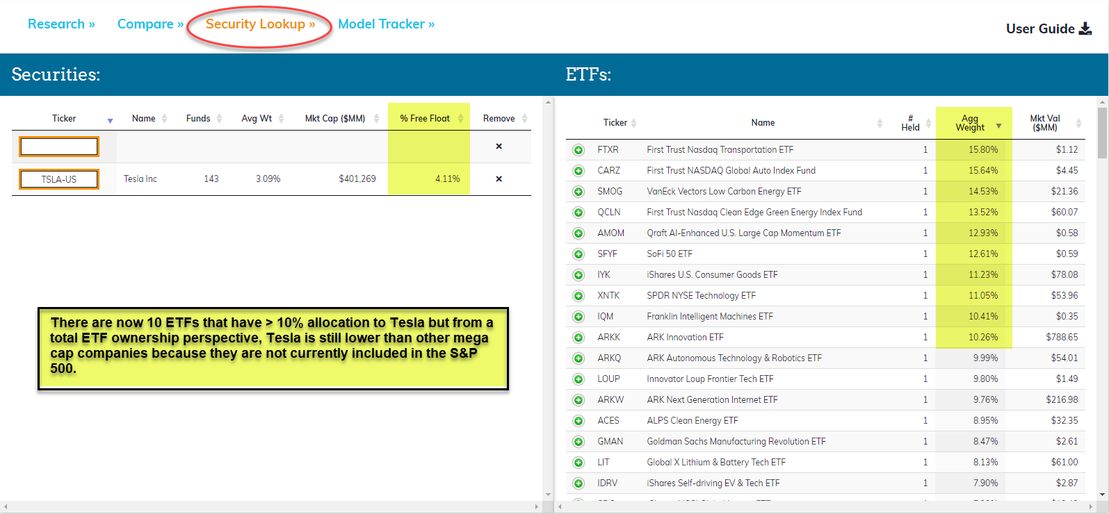The height and width of the screenshot is (514, 1109).
Task: Click green plus icon beside IDRV
Action: pos(578,483)
